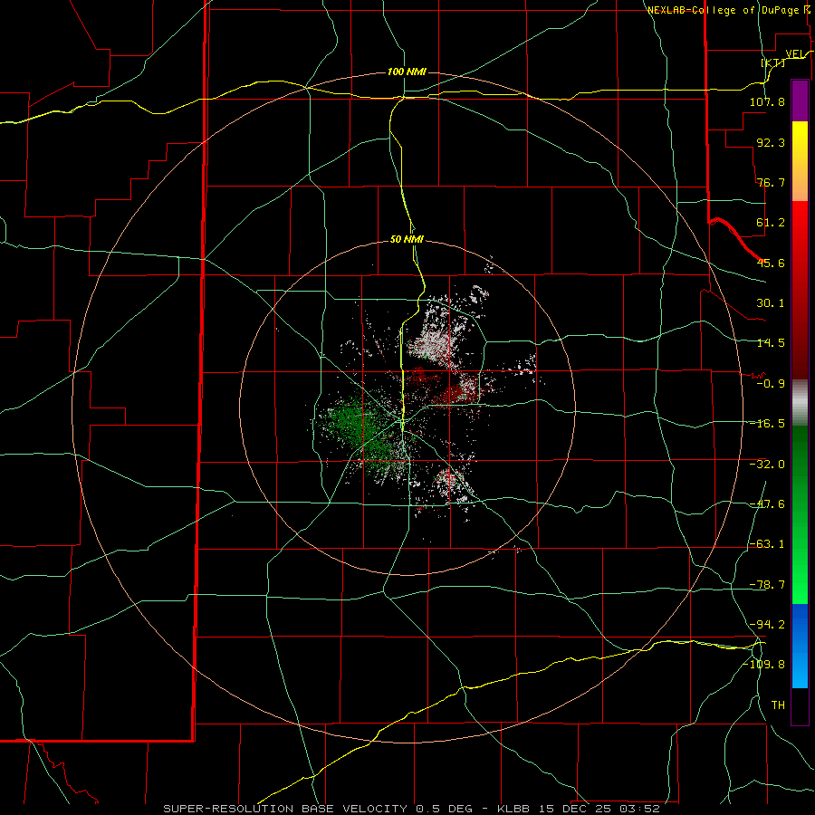Click the blue segment of the velocity color bar
Screen dimensions: 815x815
point(800,646)
